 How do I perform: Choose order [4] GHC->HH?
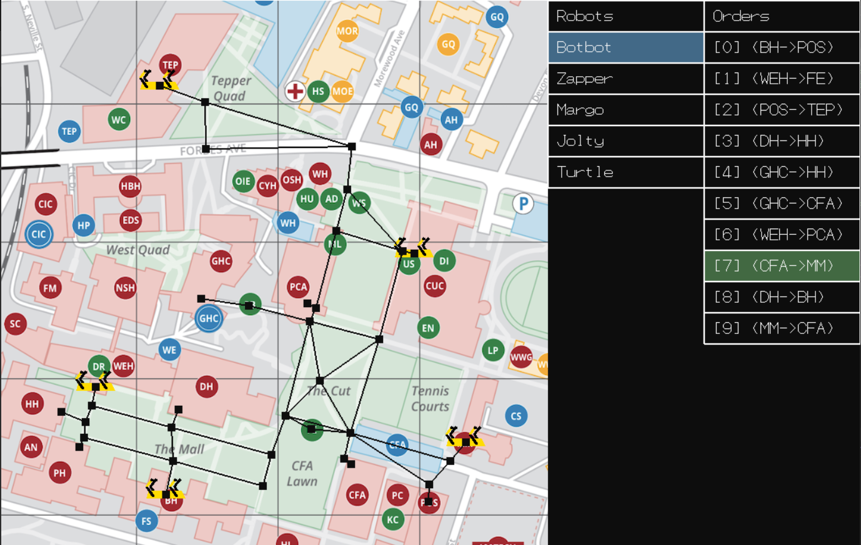782,172
